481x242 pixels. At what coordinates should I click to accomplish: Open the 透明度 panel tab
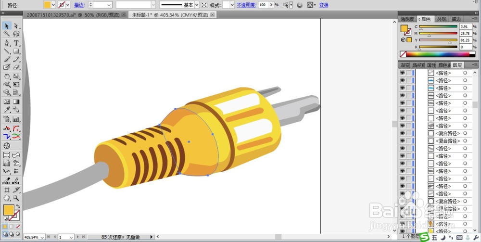click(x=408, y=19)
